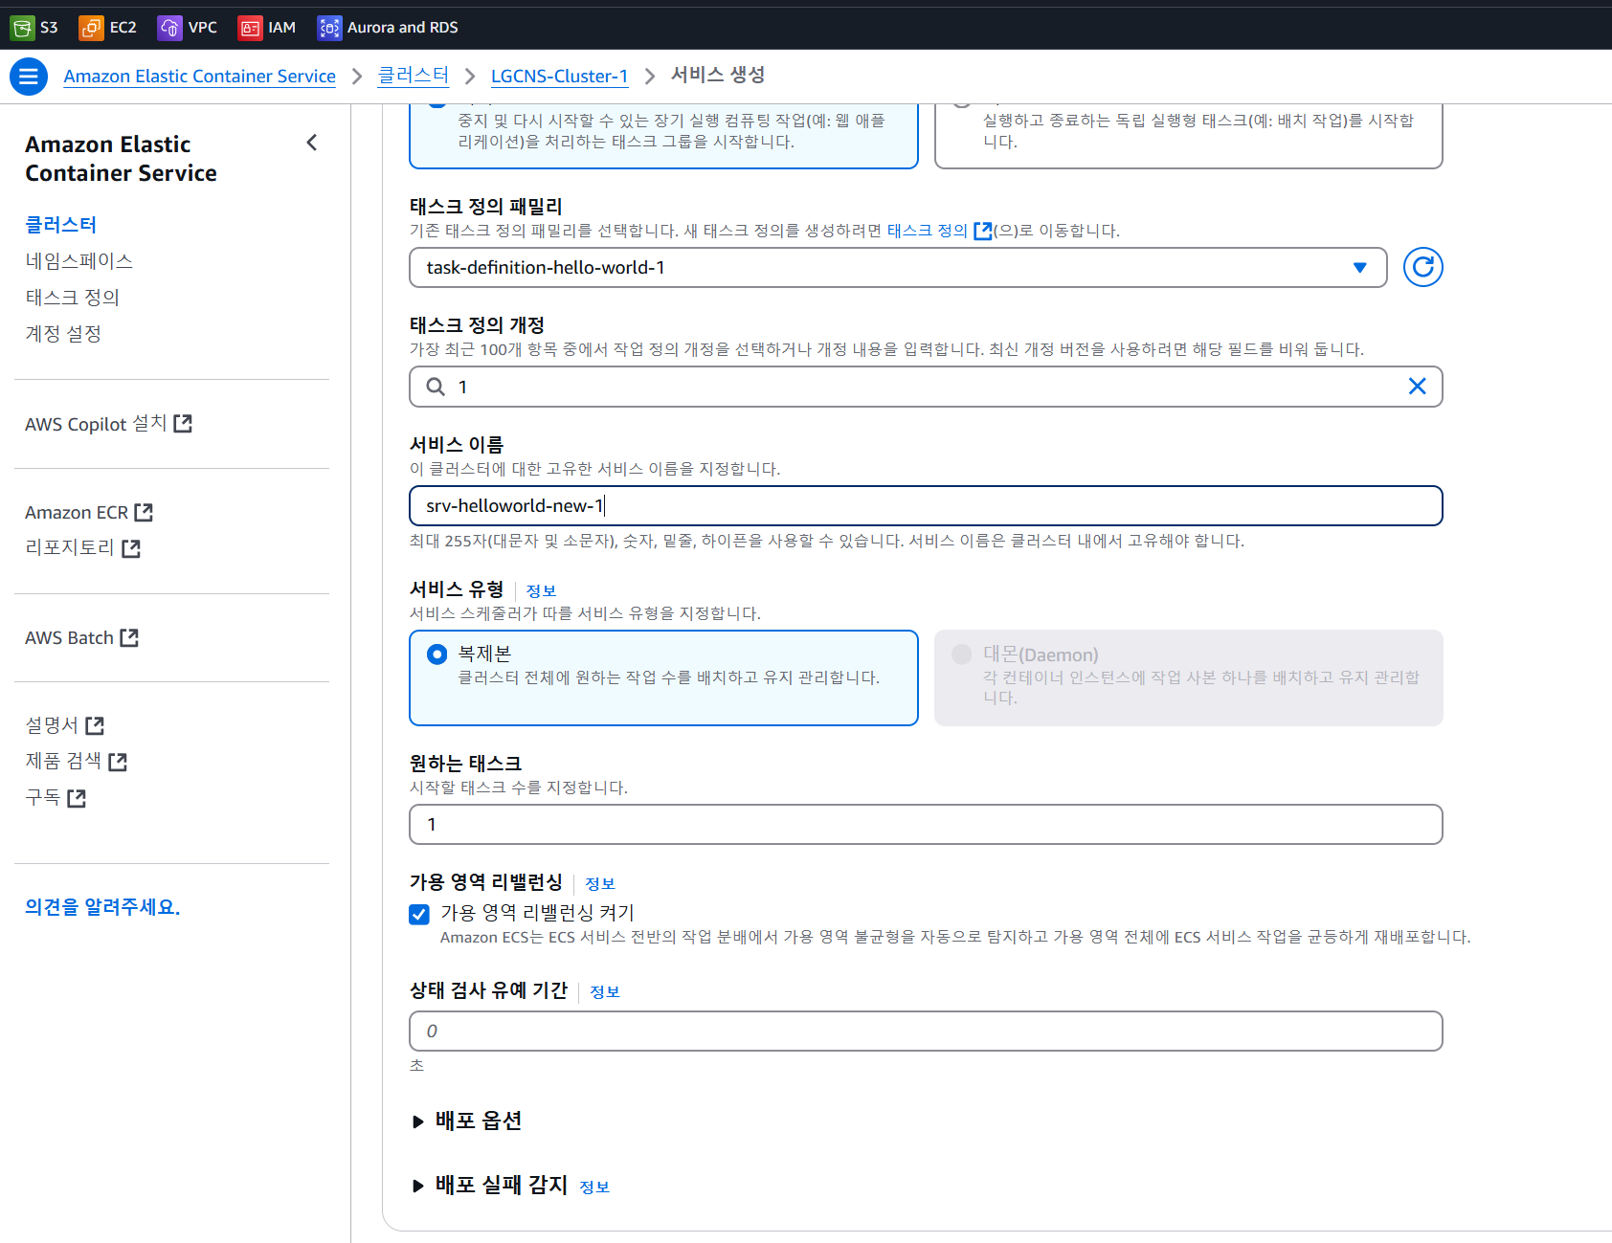Viewport: 1612px width, 1243px height.
Task: Click the 서비스 이름 input with srv-helloworld-new-1
Action: 926,506
